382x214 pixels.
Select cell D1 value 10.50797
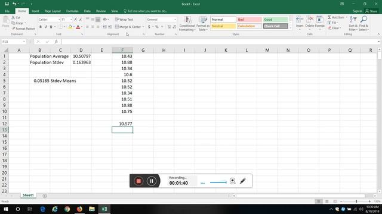(81, 56)
